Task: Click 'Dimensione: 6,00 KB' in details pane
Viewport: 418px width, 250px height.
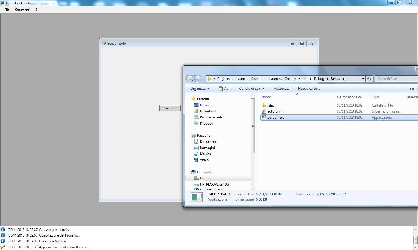Action: [251, 199]
